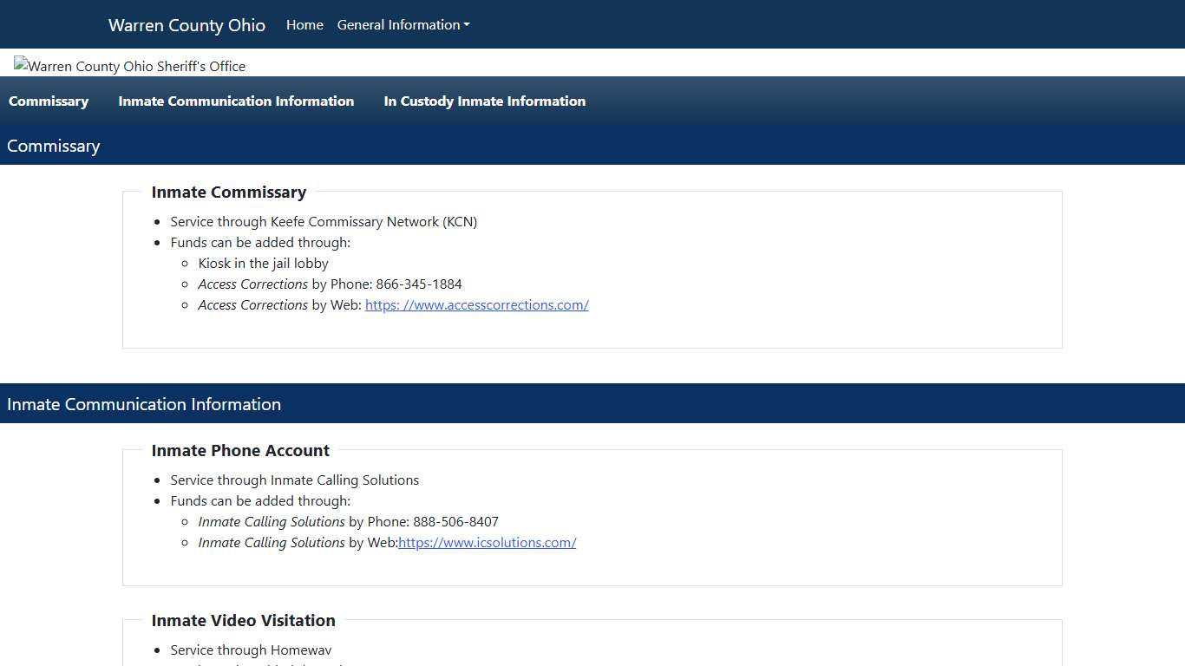This screenshot has height=666, width=1185.
Task: Click the Warren County Ohio site title
Action: [x=187, y=25]
